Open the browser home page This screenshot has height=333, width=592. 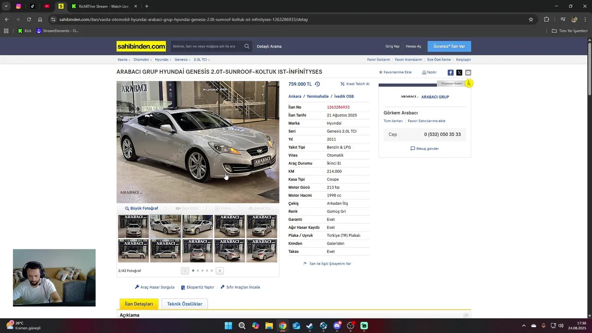(x=40, y=19)
